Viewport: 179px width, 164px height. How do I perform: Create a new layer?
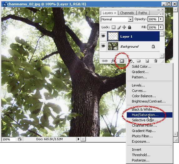[x=147, y=61]
